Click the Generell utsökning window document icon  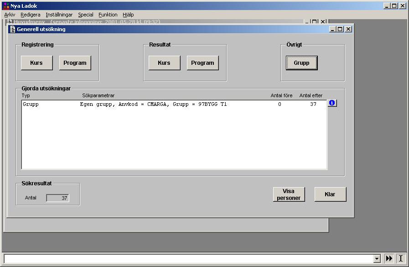pyautogui.click(x=12, y=29)
